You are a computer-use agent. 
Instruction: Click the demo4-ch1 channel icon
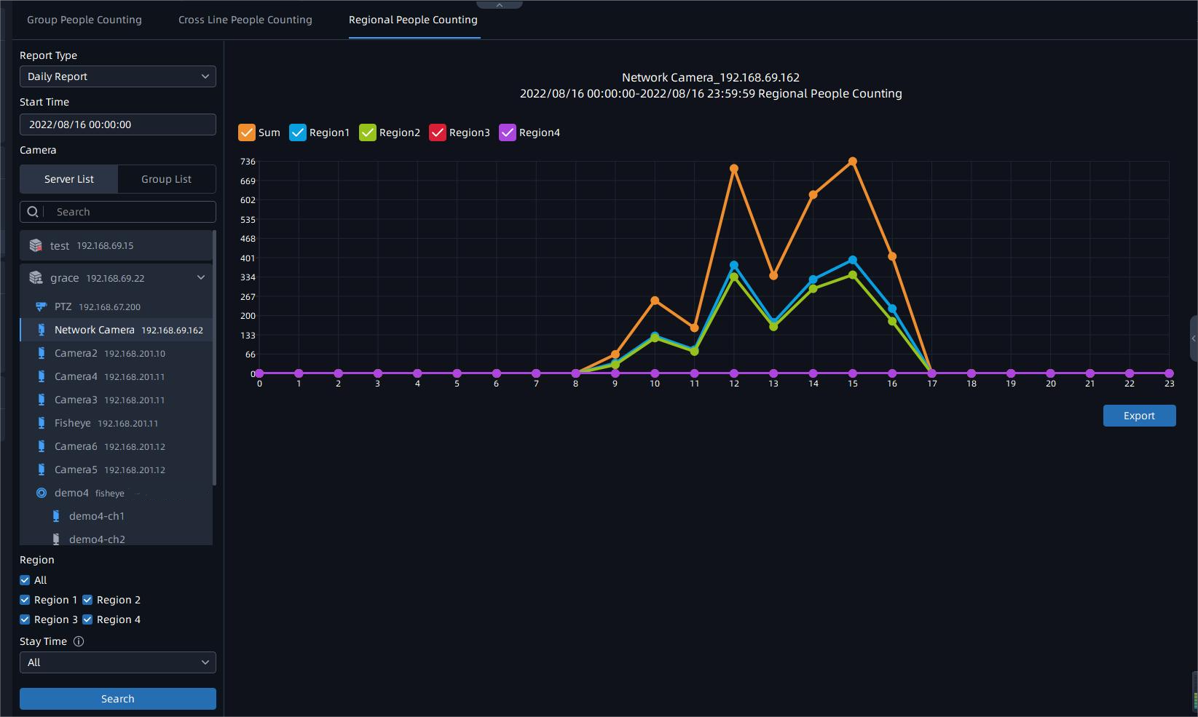(56, 516)
